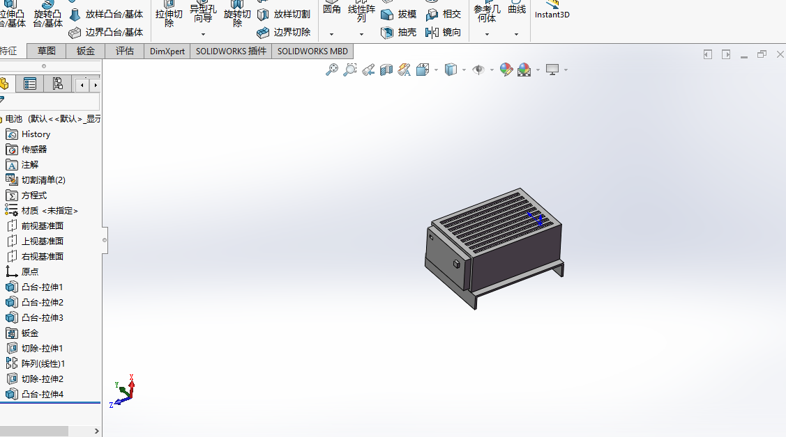Click the Edit Appearance color ball icon
This screenshot has height=437, width=786.
coord(506,70)
